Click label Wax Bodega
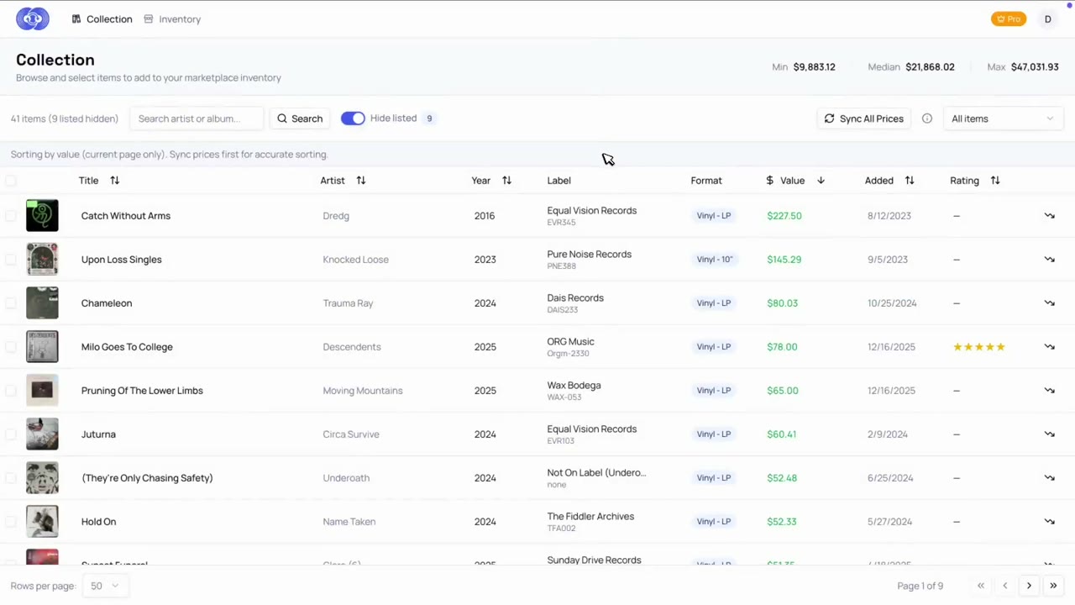This screenshot has width=1075, height=605. coord(574,386)
